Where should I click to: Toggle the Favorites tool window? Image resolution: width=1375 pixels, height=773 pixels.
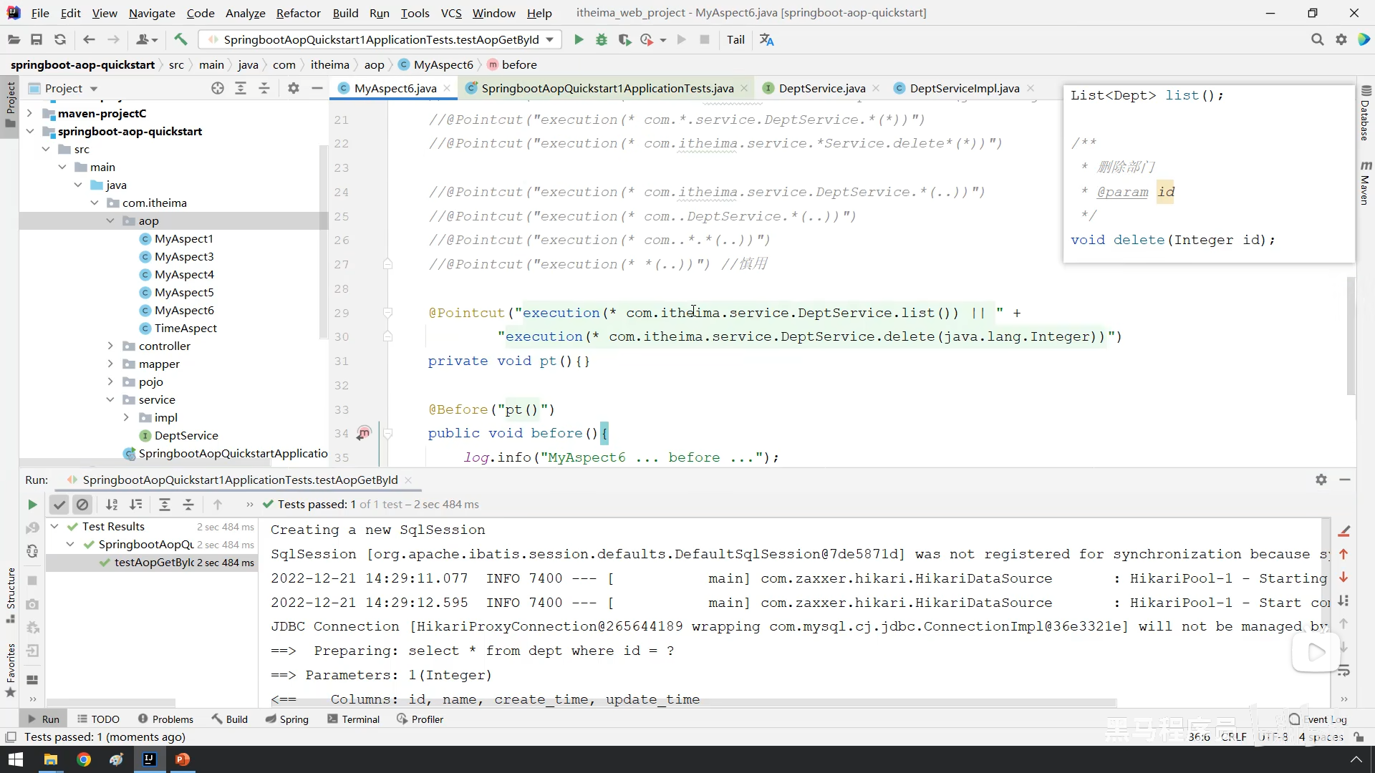(10, 671)
